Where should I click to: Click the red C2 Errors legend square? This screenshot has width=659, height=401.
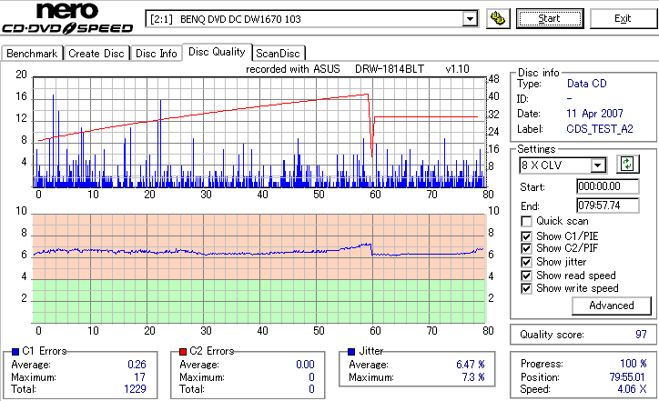(x=183, y=352)
